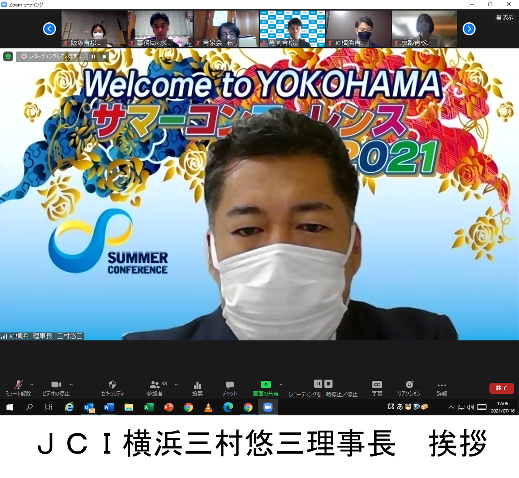Open File Explorer from taskbar
The width and height of the screenshot is (519, 478).
click(x=129, y=407)
